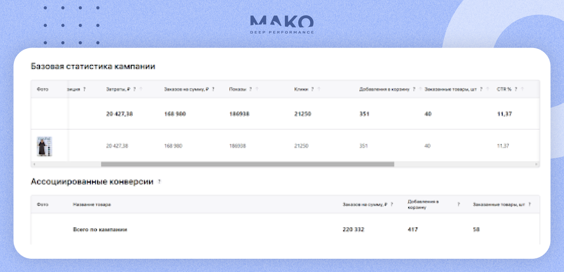Sort table by Затраты, ₽ arrow icon
564x272 pixels.
pos(141,89)
